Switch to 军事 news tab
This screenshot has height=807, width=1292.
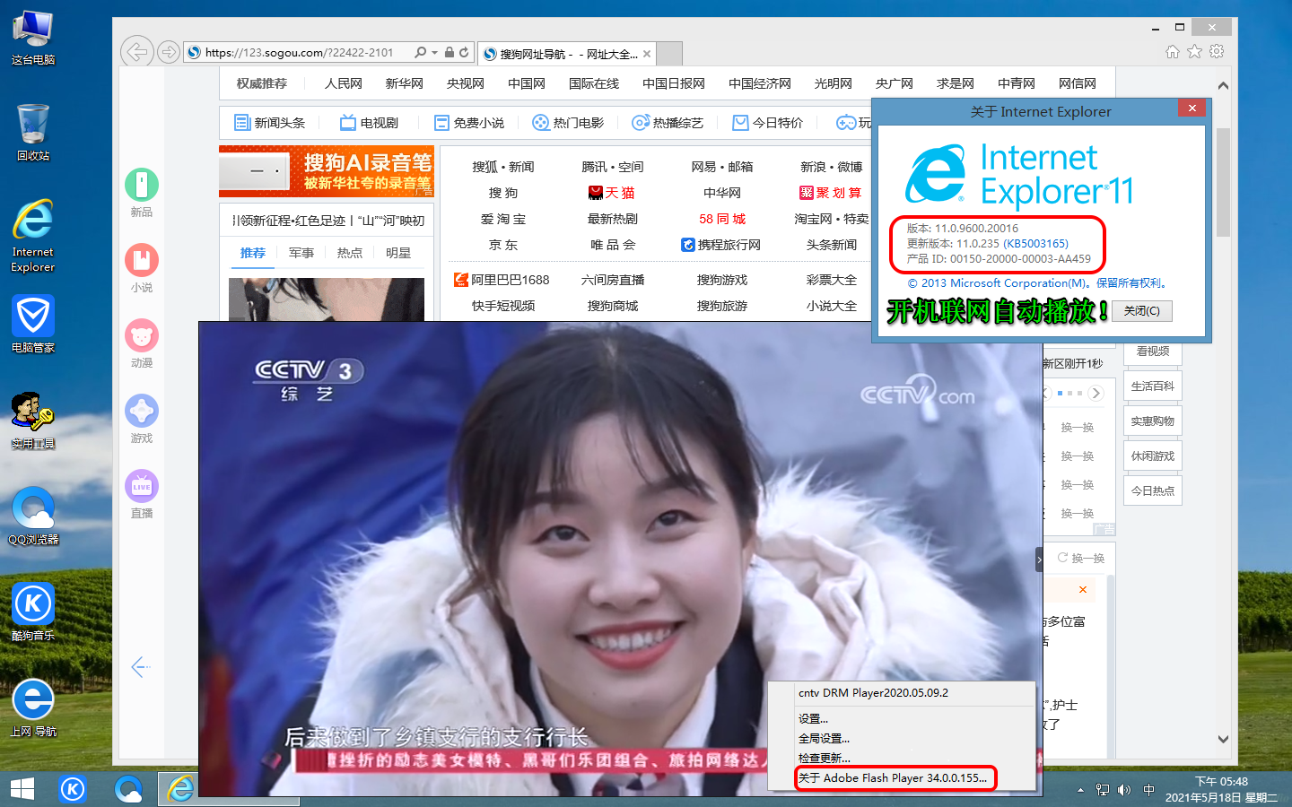pos(301,253)
